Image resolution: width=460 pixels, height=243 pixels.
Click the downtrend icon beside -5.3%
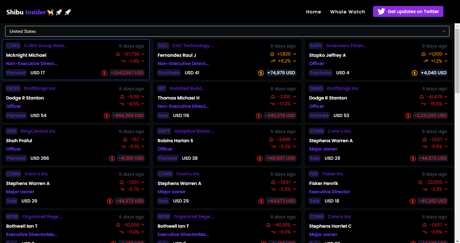point(273,146)
